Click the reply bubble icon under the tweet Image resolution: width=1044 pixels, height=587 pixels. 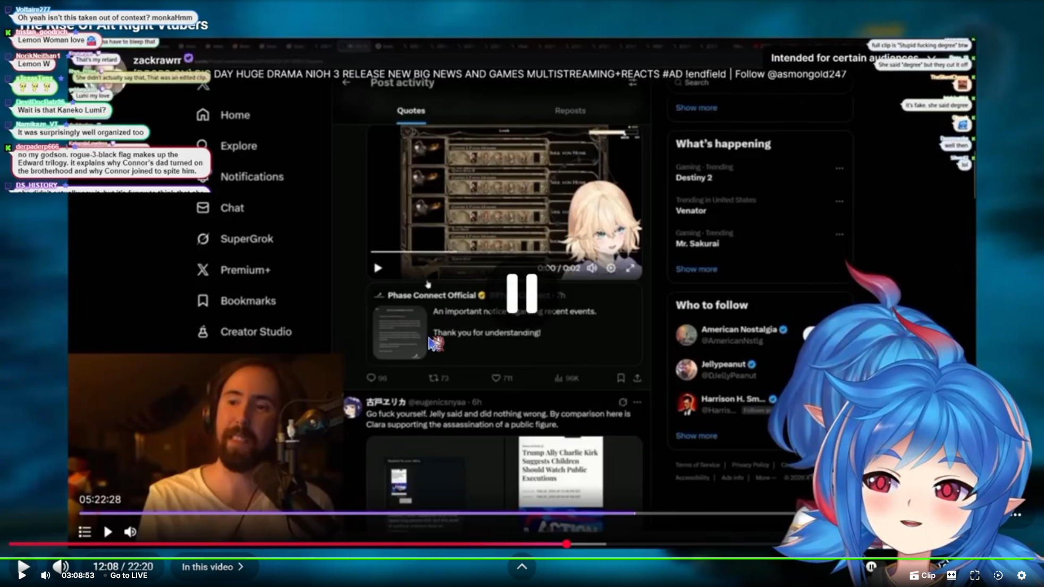pos(371,378)
